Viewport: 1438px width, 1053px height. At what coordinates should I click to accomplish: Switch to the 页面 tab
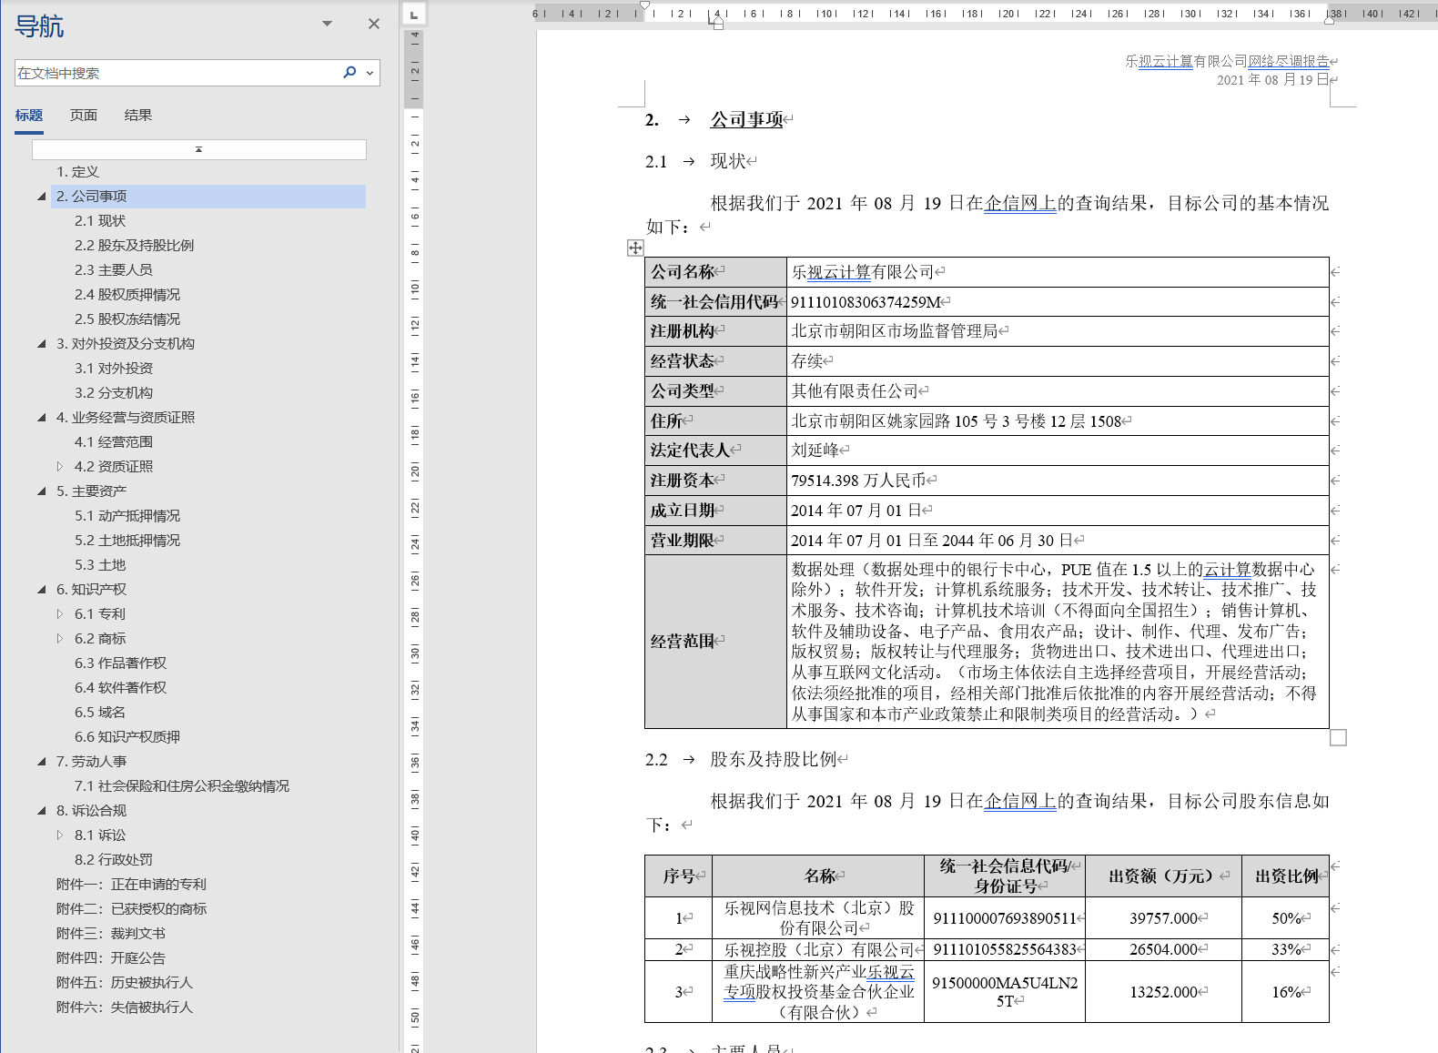point(84,116)
